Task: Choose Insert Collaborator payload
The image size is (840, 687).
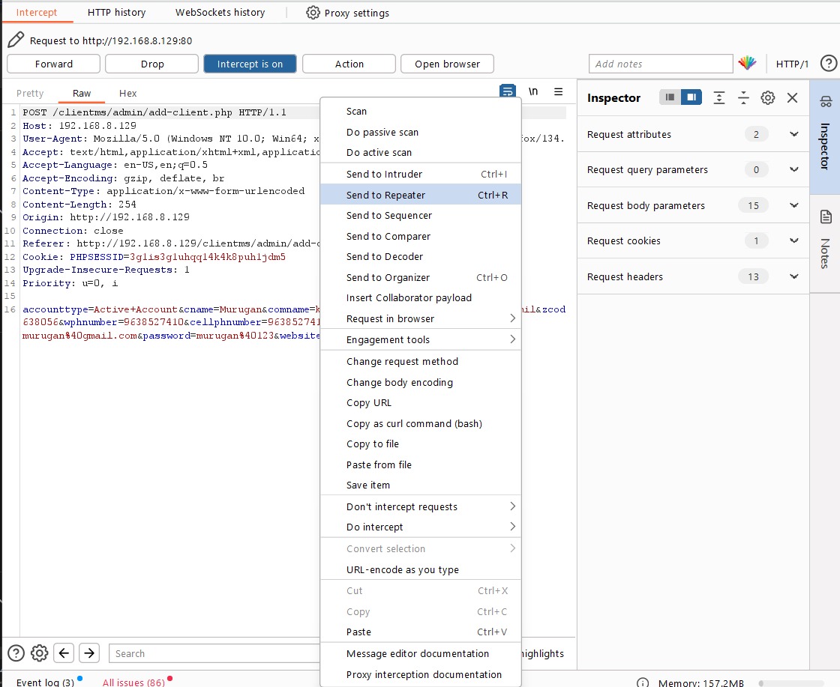Action: coord(421,297)
